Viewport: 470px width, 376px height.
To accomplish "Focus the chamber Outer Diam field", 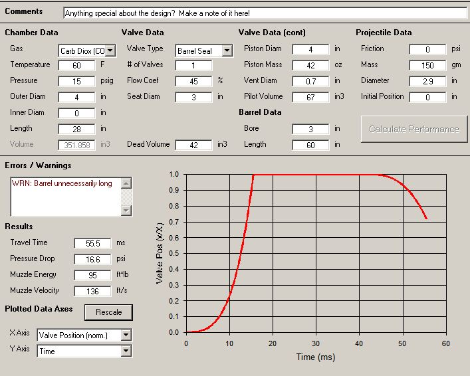I will click(76, 97).
